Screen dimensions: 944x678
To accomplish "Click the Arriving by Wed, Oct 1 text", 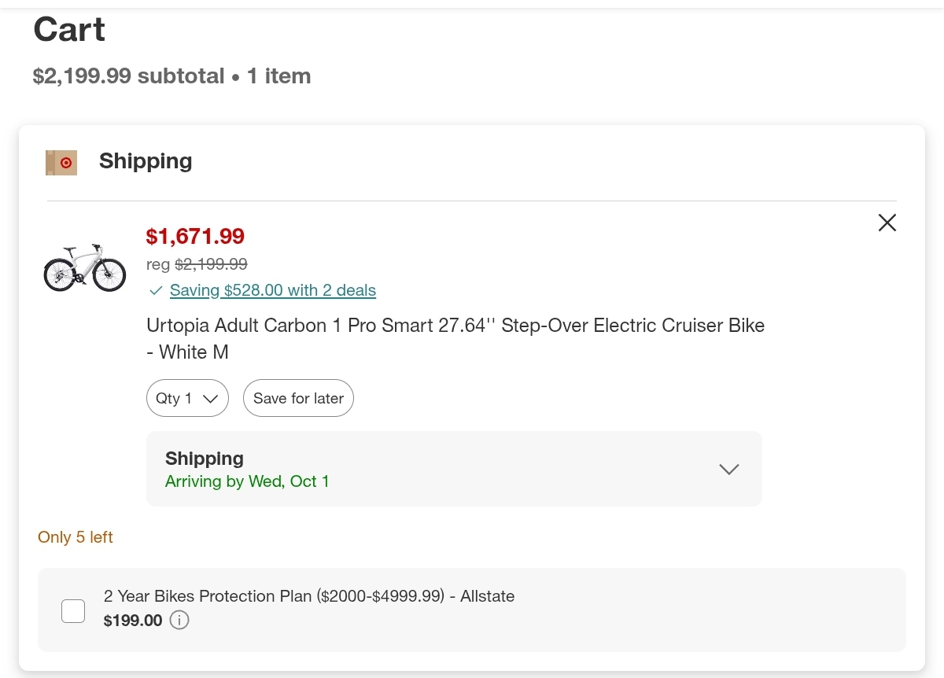I will (247, 481).
